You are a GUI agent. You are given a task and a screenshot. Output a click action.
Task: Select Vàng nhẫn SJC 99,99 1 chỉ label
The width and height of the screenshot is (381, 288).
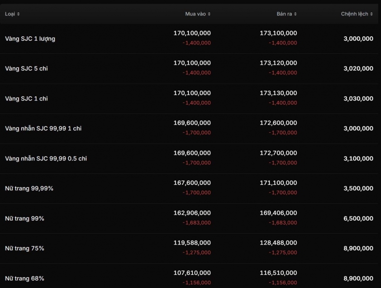tap(43, 129)
